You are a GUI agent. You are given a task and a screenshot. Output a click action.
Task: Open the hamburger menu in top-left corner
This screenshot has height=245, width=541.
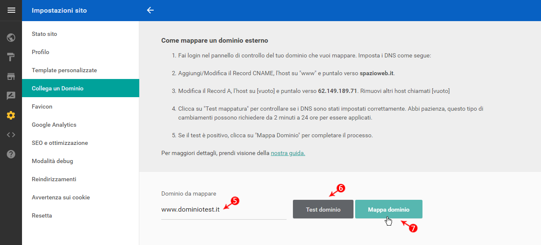click(11, 11)
